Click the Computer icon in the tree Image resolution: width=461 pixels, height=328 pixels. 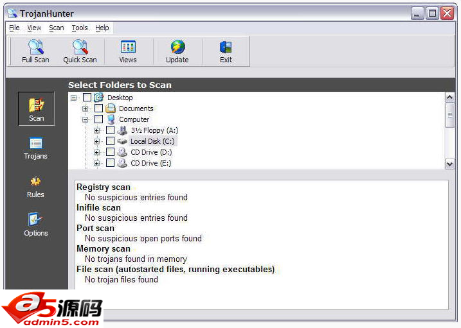111,119
